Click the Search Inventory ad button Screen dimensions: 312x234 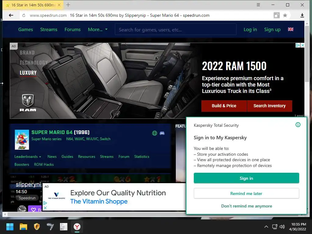269,106
